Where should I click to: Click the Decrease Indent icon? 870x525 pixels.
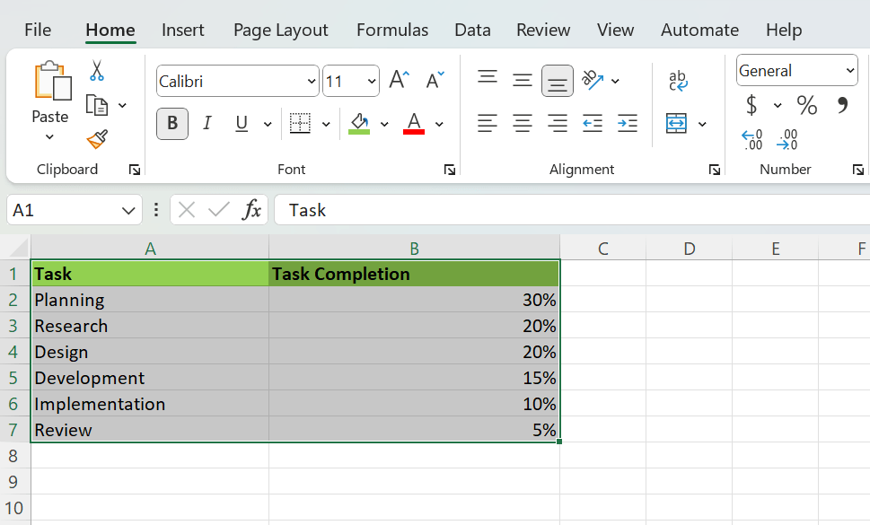pos(592,123)
